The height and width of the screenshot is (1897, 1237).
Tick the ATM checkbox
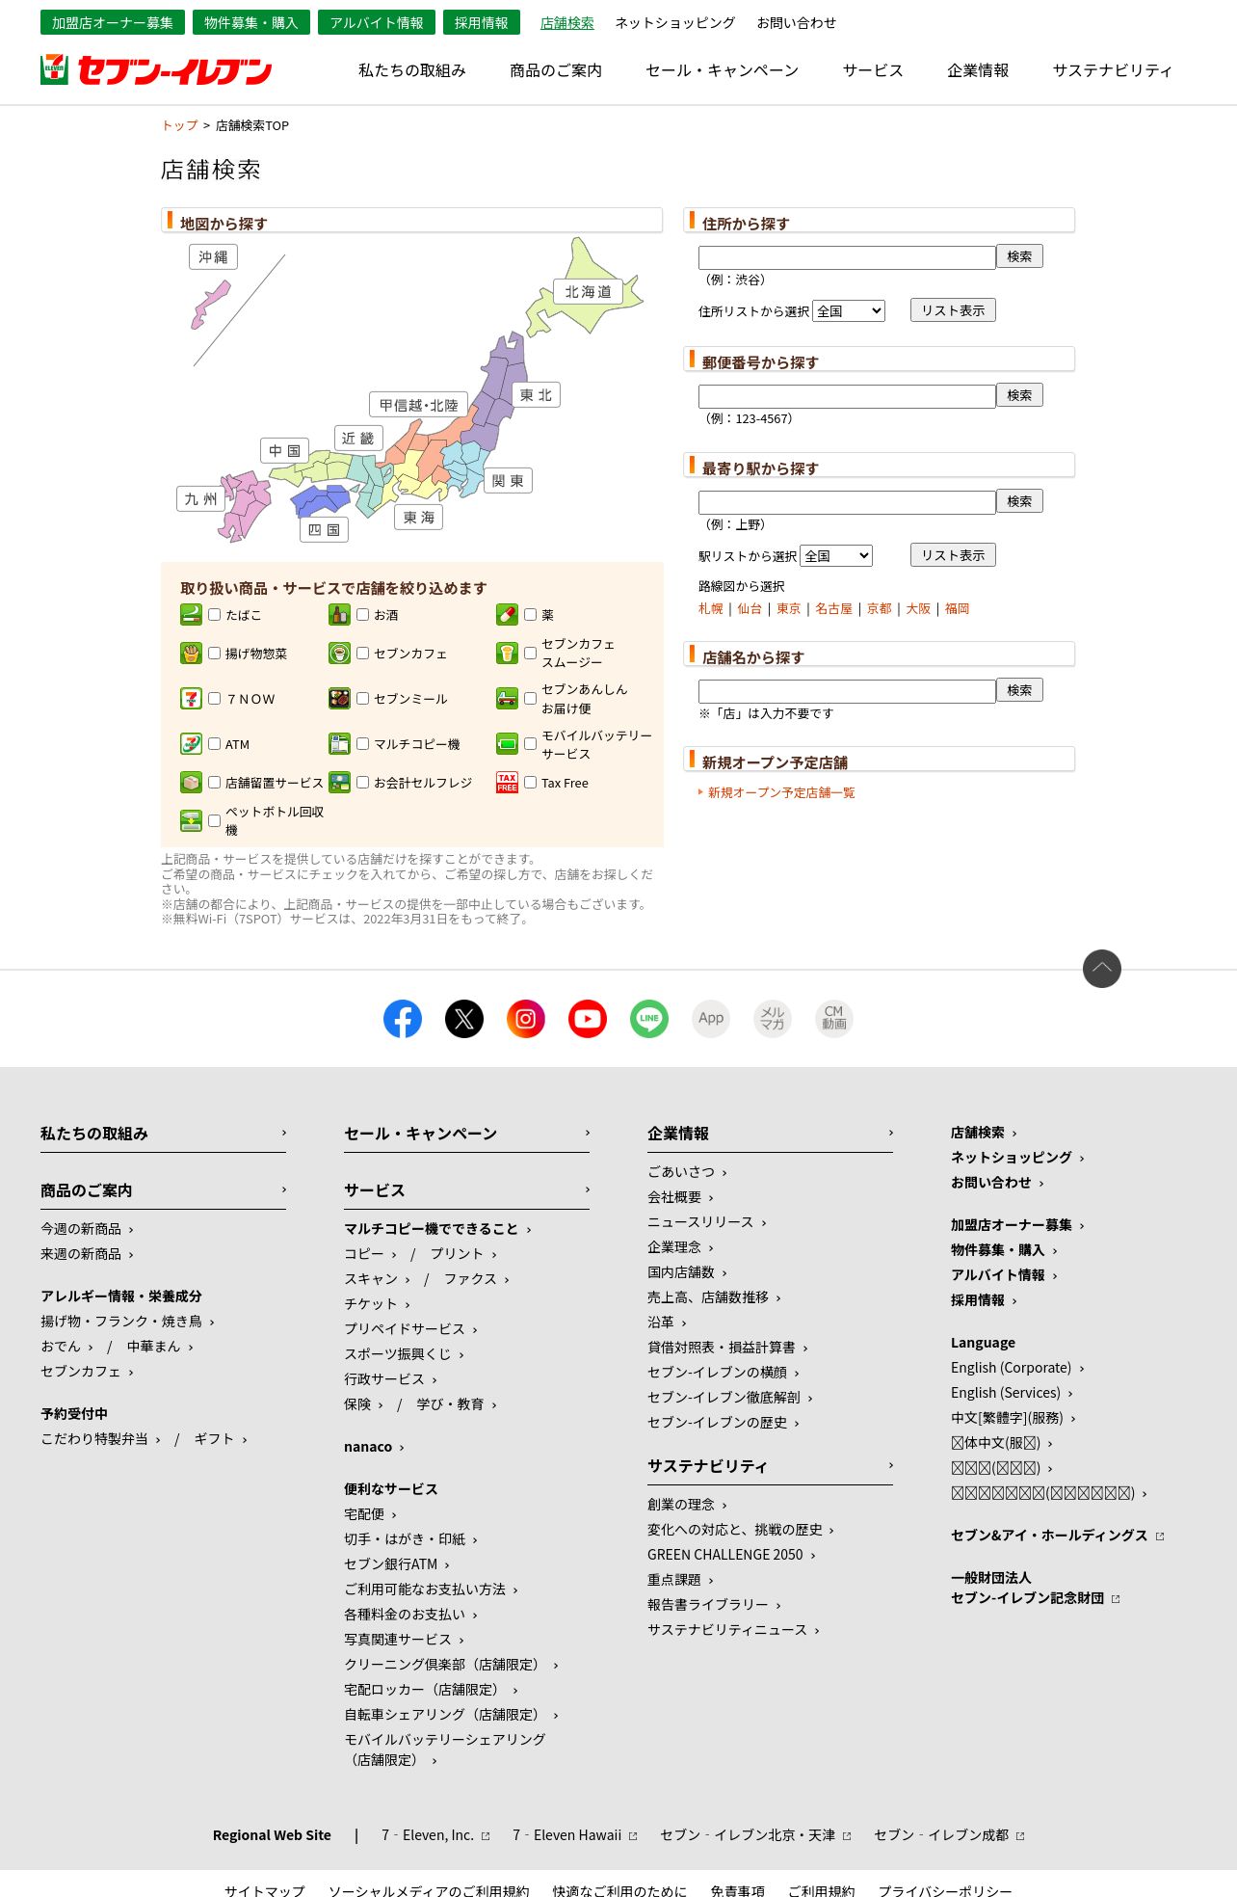[x=215, y=744]
